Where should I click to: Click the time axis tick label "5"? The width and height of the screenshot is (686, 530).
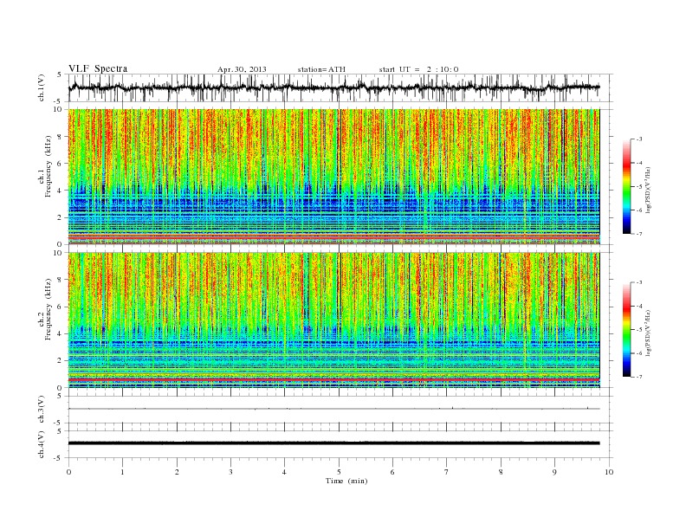pyautogui.click(x=339, y=472)
